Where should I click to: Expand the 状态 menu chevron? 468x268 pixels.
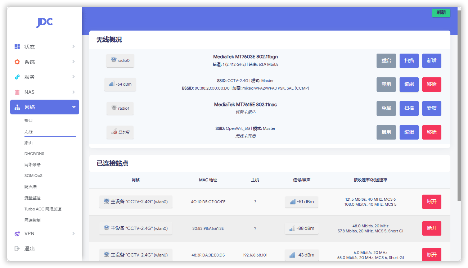point(73,46)
